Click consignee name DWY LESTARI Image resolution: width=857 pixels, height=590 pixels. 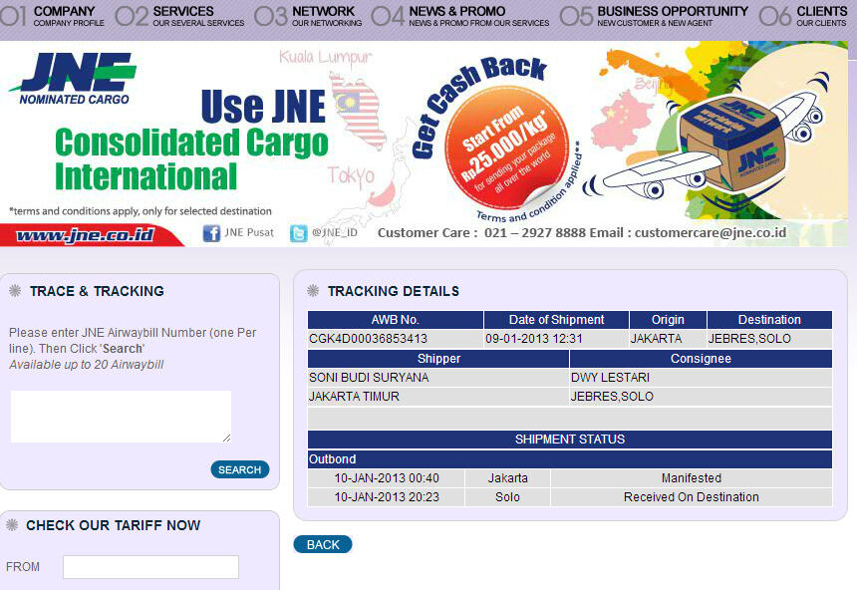(x=611, y=378)
